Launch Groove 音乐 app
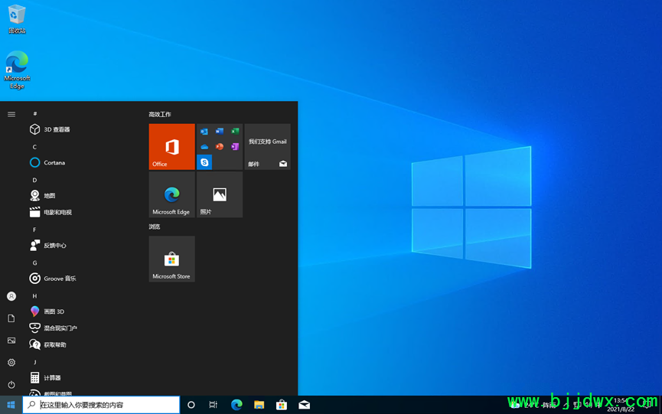Image resolution: width=662 pixels, height=414 pixels. 53,279
